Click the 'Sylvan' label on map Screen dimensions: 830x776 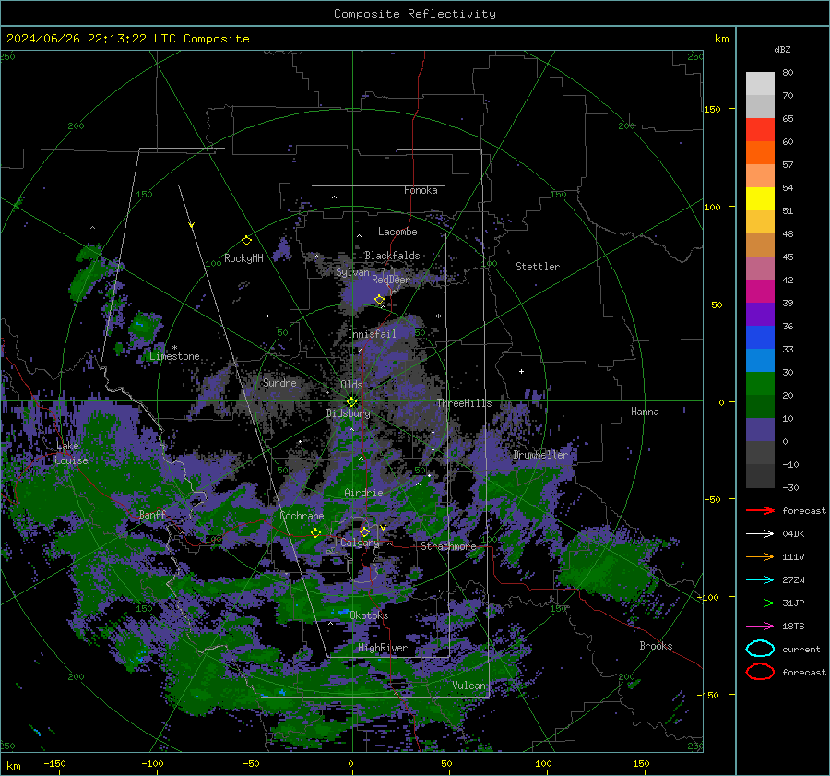click(352, 272)
